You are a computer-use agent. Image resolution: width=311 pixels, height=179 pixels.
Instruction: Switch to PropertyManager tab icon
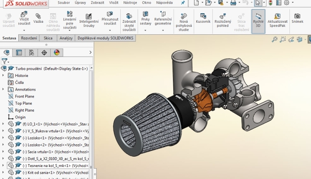[x=19, y=53]
